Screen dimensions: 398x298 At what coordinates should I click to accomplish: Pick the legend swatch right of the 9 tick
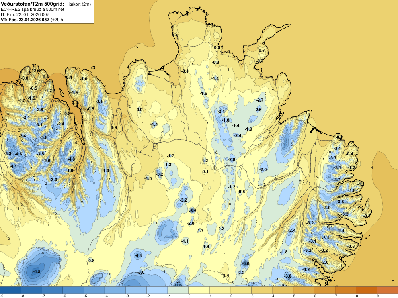point(387,290)
